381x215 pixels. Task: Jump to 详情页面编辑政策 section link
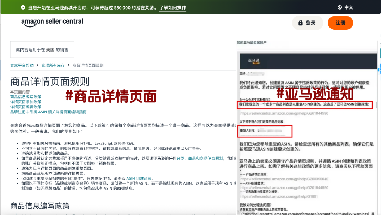(x=25, y=107)
